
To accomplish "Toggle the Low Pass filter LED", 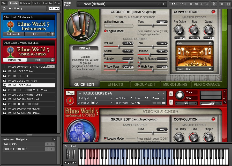I will pos(105,66).
